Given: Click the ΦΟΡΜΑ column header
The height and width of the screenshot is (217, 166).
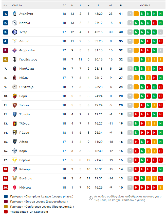Looking at the screenshot, I should [145, 5].
